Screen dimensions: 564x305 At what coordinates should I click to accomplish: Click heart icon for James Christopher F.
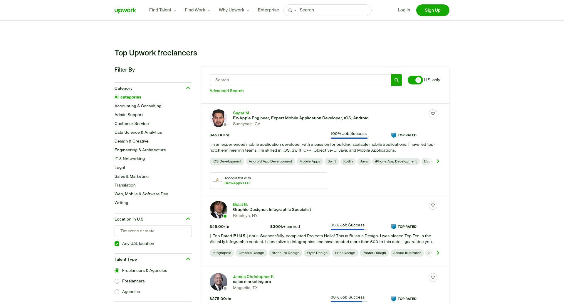(433, 277)
